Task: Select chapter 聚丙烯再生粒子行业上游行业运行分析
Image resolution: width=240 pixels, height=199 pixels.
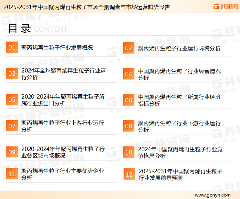Action: [x=63, y=126]
